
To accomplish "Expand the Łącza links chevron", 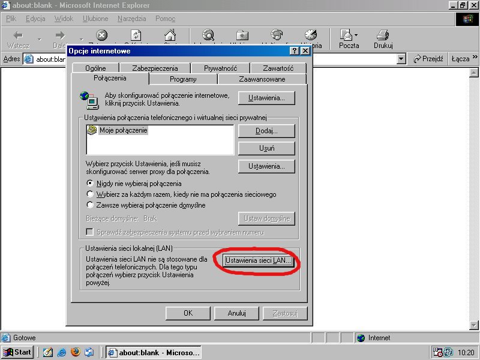I will pos(475,56).
